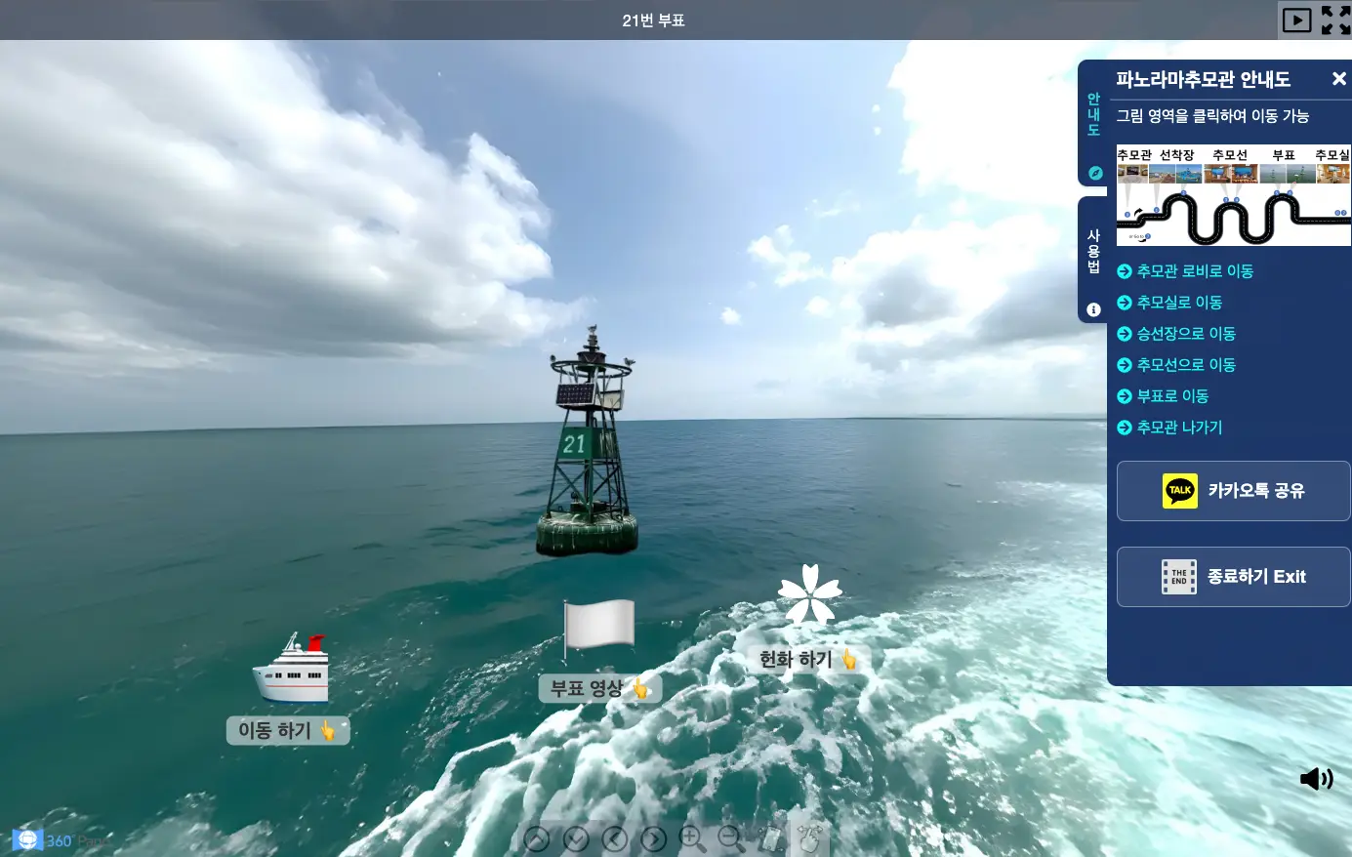Click the 21번 부표 title text
The width and height of the screenshot is (1352, 857).
pos(654,20)
